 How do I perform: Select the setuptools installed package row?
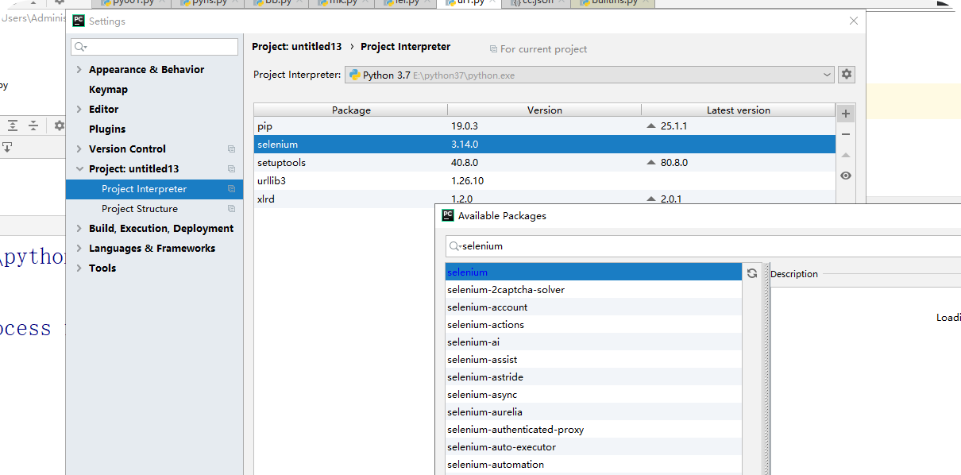tap(545, 163)
